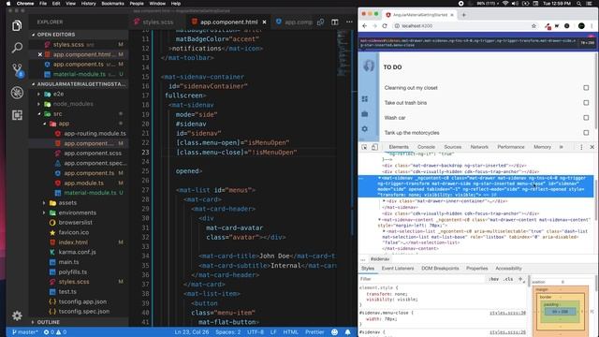This screenshot has height=337, width=599.
Task: Open the DevTools customize menu
Action: (x=581, y=147)
